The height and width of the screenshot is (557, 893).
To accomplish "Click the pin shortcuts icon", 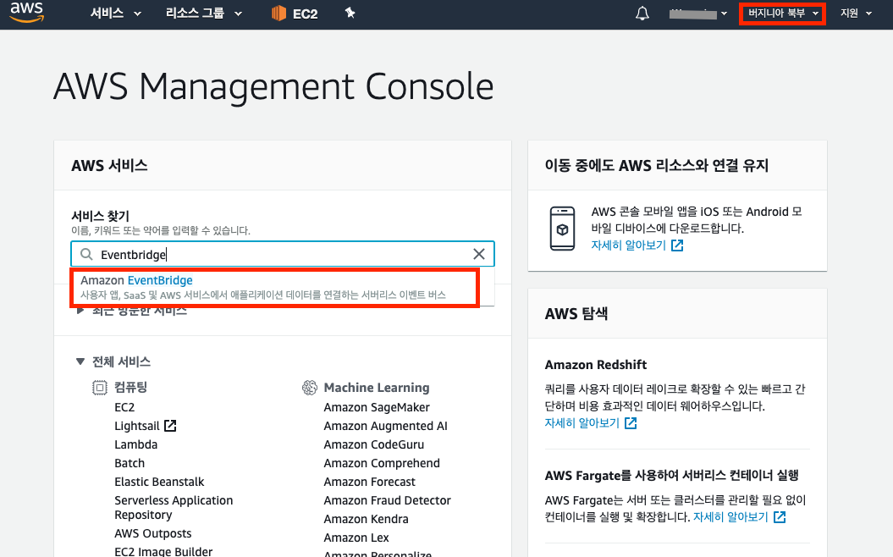I will coord(350,13).
